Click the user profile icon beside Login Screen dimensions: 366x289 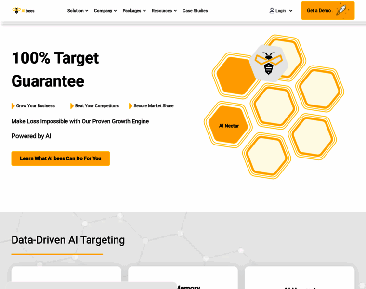tap(272, 11)
